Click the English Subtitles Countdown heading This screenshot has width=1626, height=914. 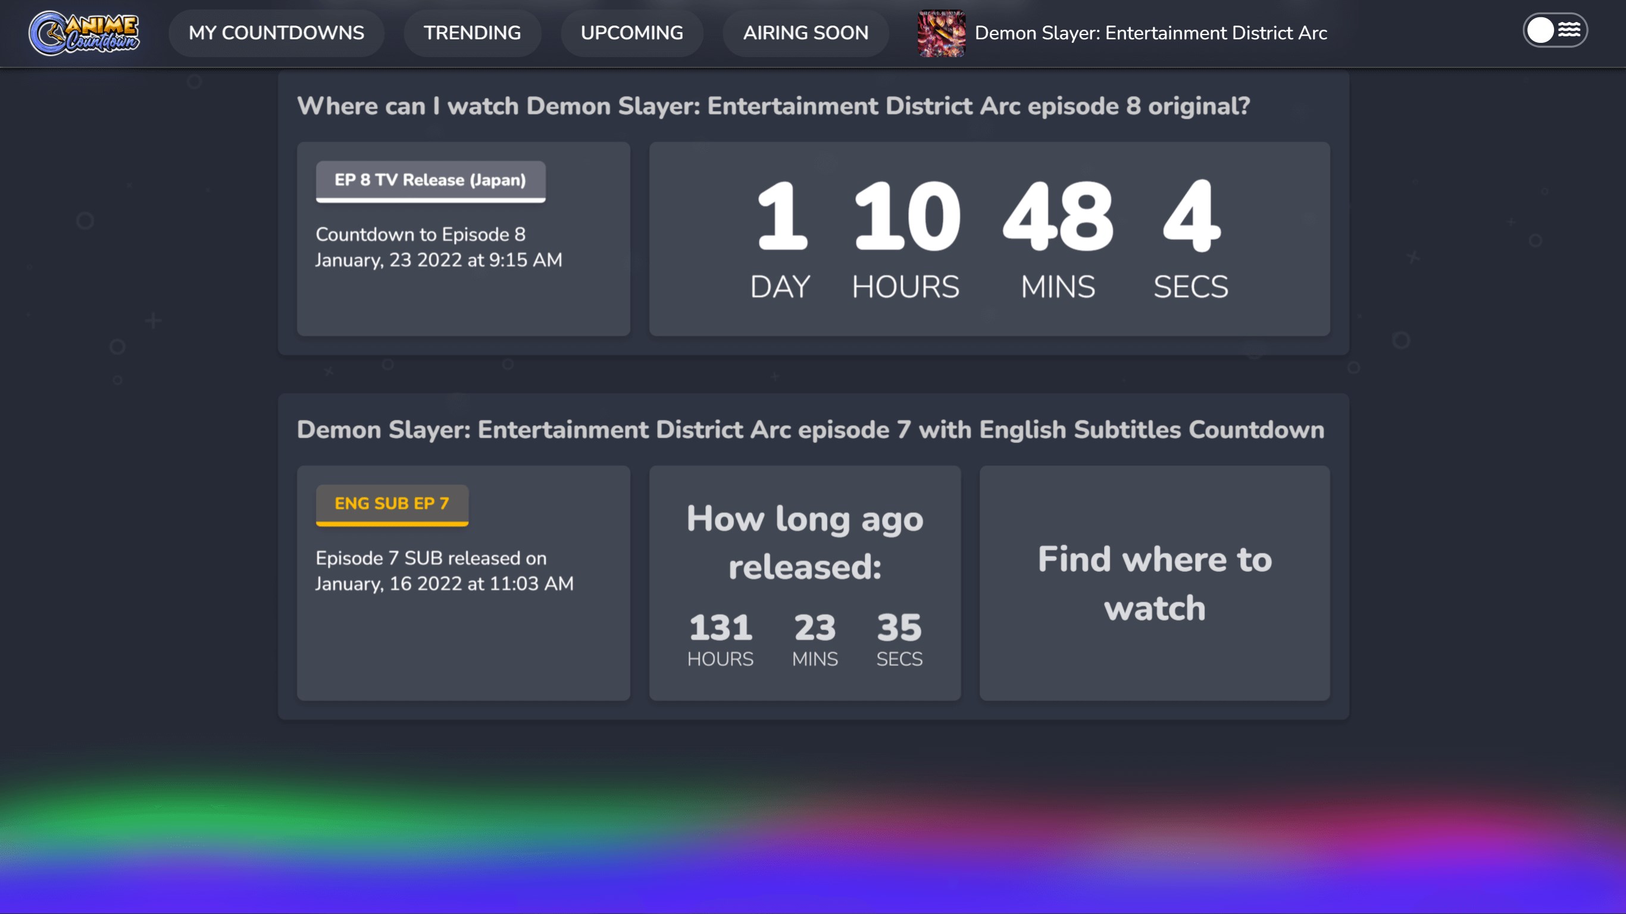[810, 430]
